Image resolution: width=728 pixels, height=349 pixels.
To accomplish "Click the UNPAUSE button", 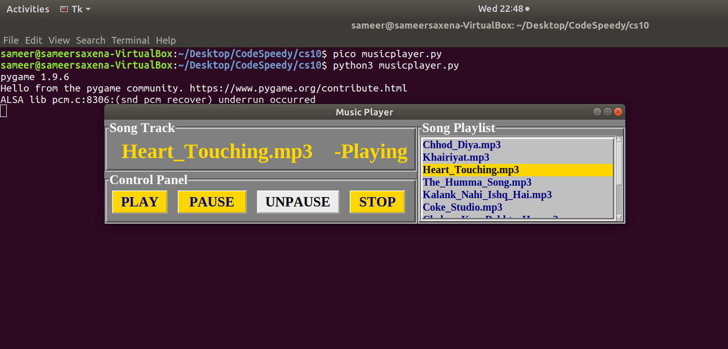I will 298,202.
